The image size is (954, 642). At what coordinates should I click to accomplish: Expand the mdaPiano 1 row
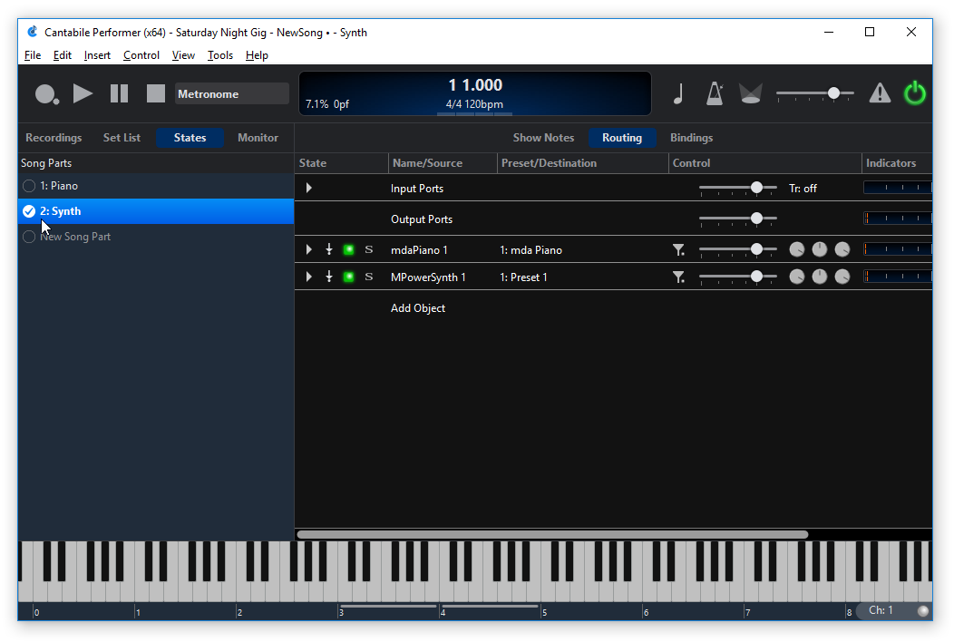click(x=309, y=249)
